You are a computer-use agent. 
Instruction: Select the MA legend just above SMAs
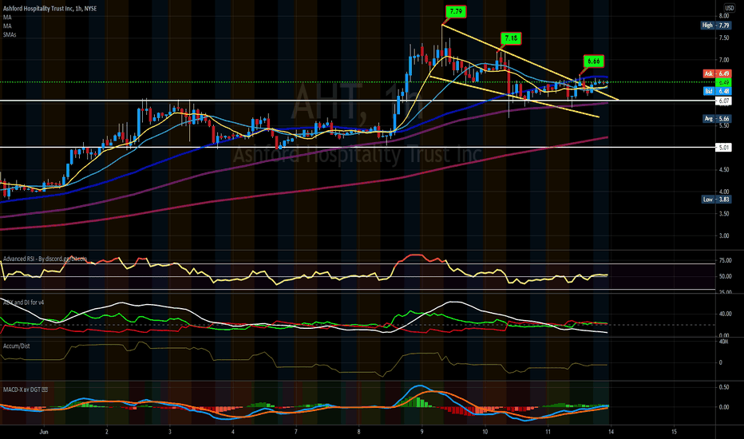(x=7, y=26)
